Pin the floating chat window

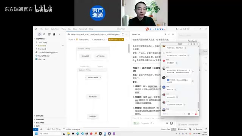pos(191,44)
